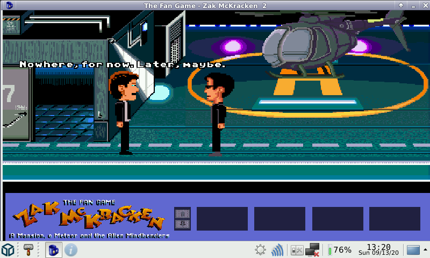Click the red-haired man with mustache
The width and height of the screenshot is (430, 258).
coord(124,112)
